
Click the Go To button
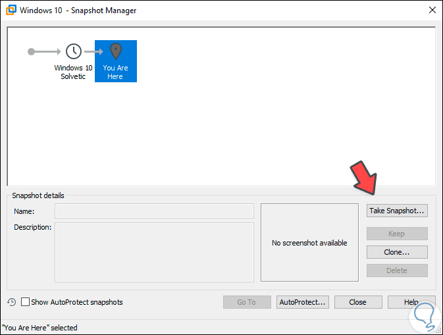pyautogui.click(x=247, y=302)
